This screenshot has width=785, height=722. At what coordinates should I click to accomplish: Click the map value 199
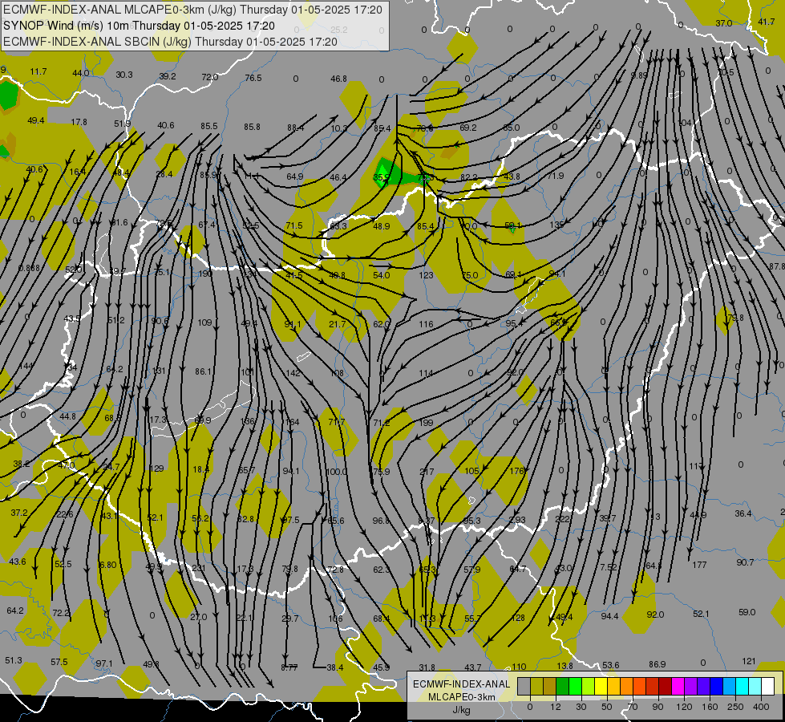pyautogui.click(x=426, y=423)
